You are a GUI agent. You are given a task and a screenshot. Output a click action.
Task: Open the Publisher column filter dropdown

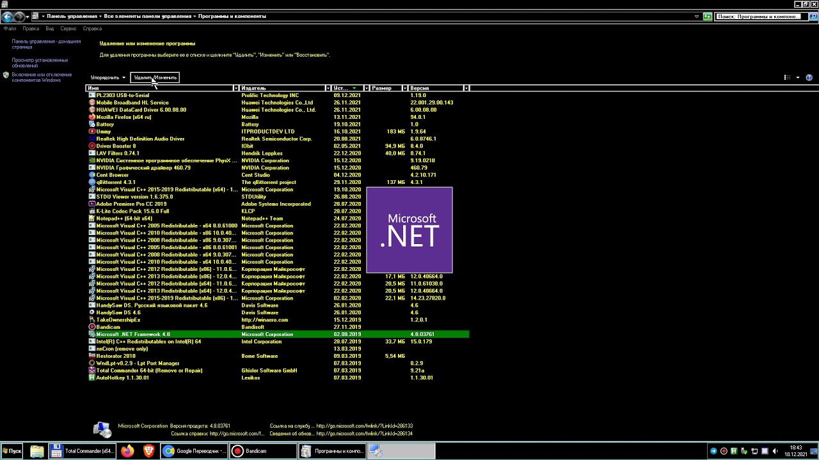tap(328, 88)
